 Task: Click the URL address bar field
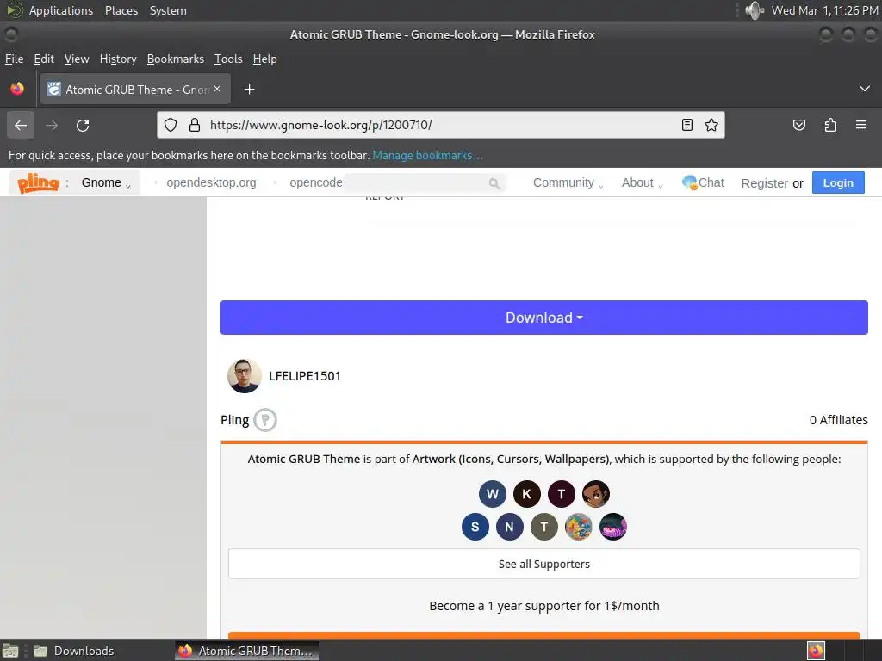pos(440,125)
